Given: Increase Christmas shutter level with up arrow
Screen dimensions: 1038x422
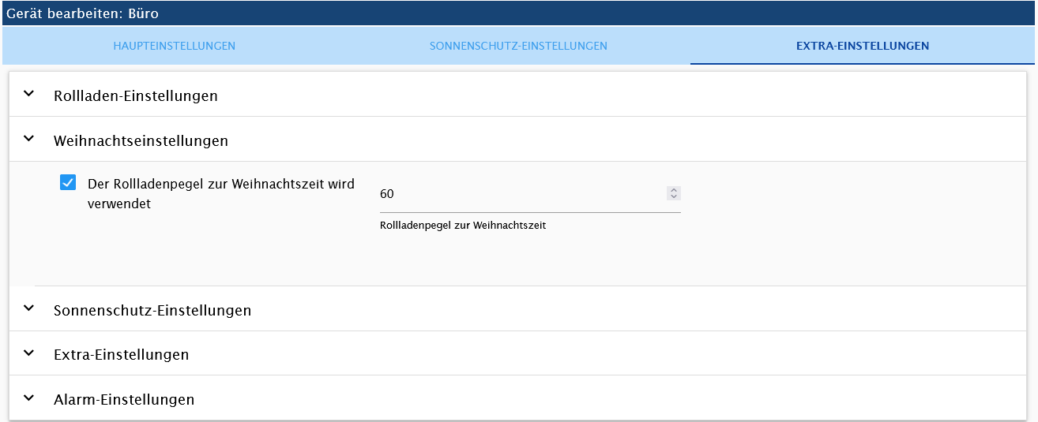Looking at the screenshot, I should pyautogui.click(x=673, y=189).
